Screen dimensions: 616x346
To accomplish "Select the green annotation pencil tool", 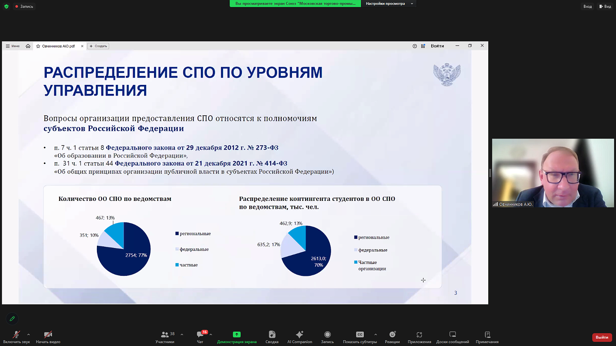I will click(12, 319).
